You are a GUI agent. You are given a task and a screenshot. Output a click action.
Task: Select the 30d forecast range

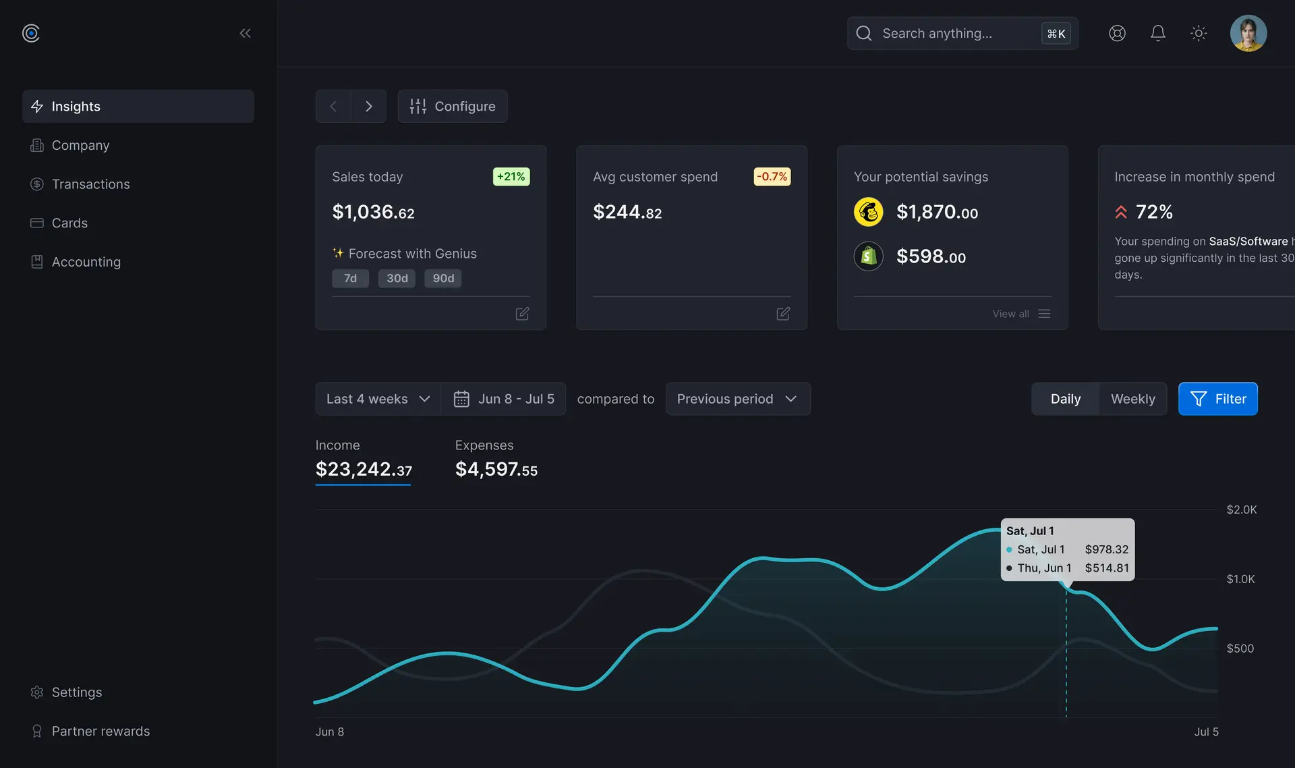click(x=397, y=278)
